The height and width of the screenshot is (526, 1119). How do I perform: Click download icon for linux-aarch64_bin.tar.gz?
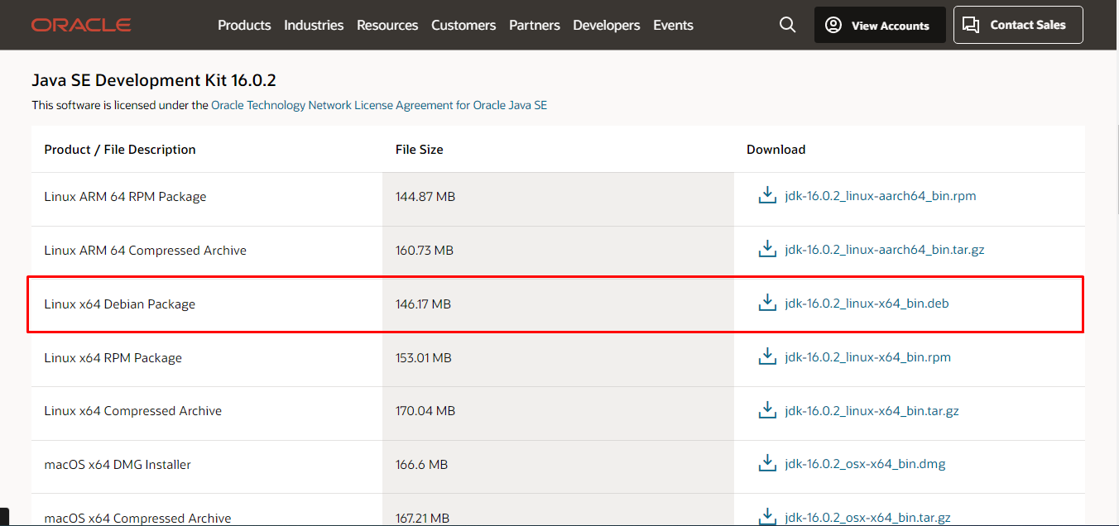pyautogui.click(x=767, y=250)
